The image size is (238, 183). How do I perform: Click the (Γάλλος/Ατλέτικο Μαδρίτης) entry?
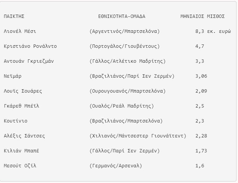pyautogui.click(x=128, y=61)
